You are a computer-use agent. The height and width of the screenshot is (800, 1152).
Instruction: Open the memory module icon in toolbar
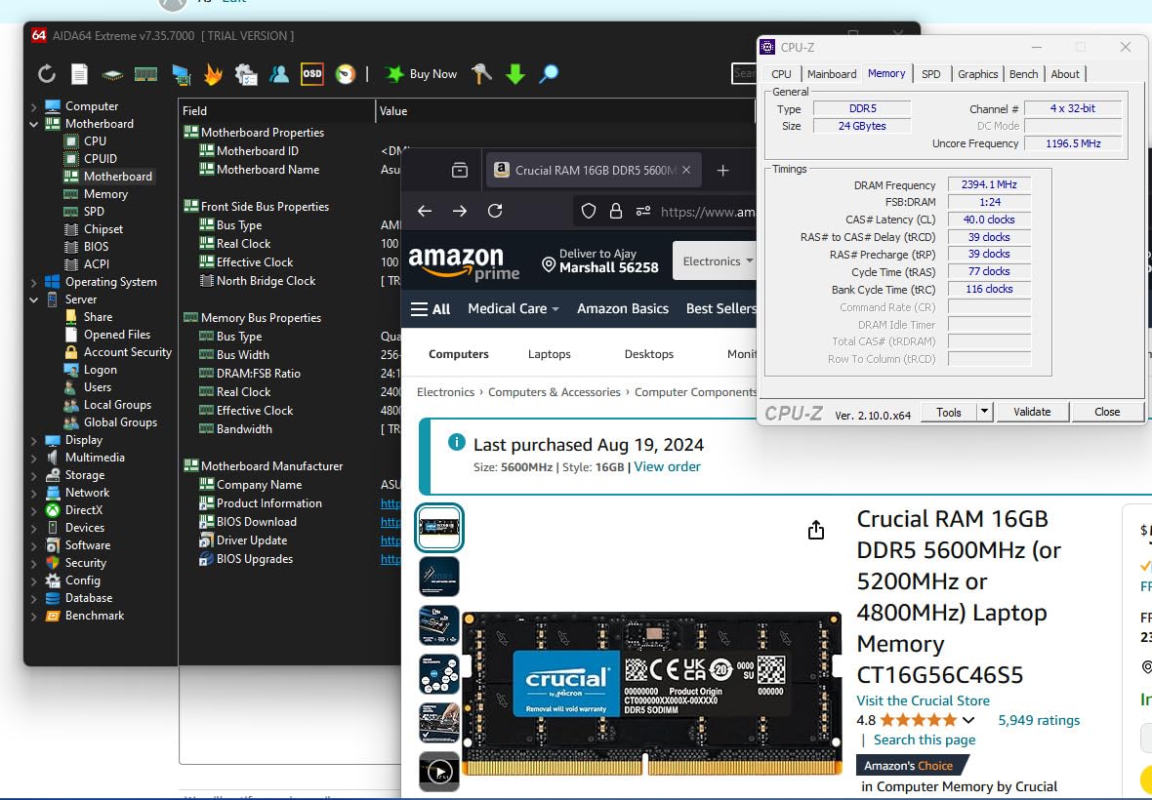point(145,74)
